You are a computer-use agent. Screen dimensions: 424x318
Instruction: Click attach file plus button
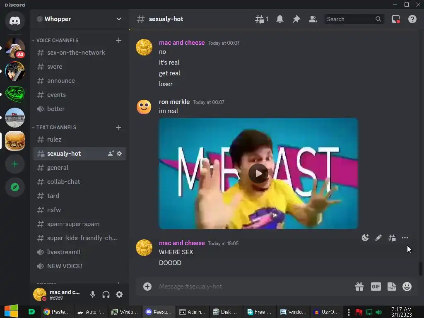pyautogui.click(x=147, y=287)
